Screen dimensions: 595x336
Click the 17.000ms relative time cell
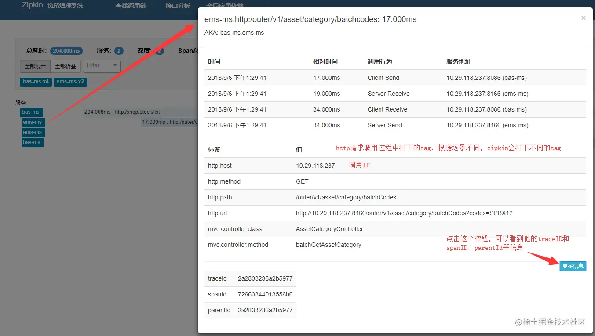tap(327, 78)
